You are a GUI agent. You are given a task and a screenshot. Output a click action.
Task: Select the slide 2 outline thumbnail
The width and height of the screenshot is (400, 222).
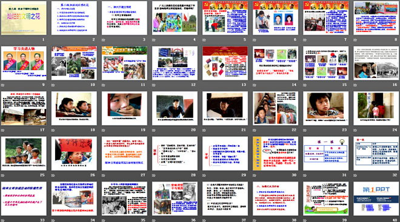tap(74, 18)
